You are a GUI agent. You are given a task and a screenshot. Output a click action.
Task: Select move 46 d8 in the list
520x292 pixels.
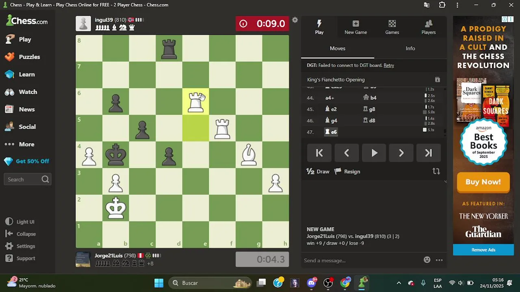369,120
